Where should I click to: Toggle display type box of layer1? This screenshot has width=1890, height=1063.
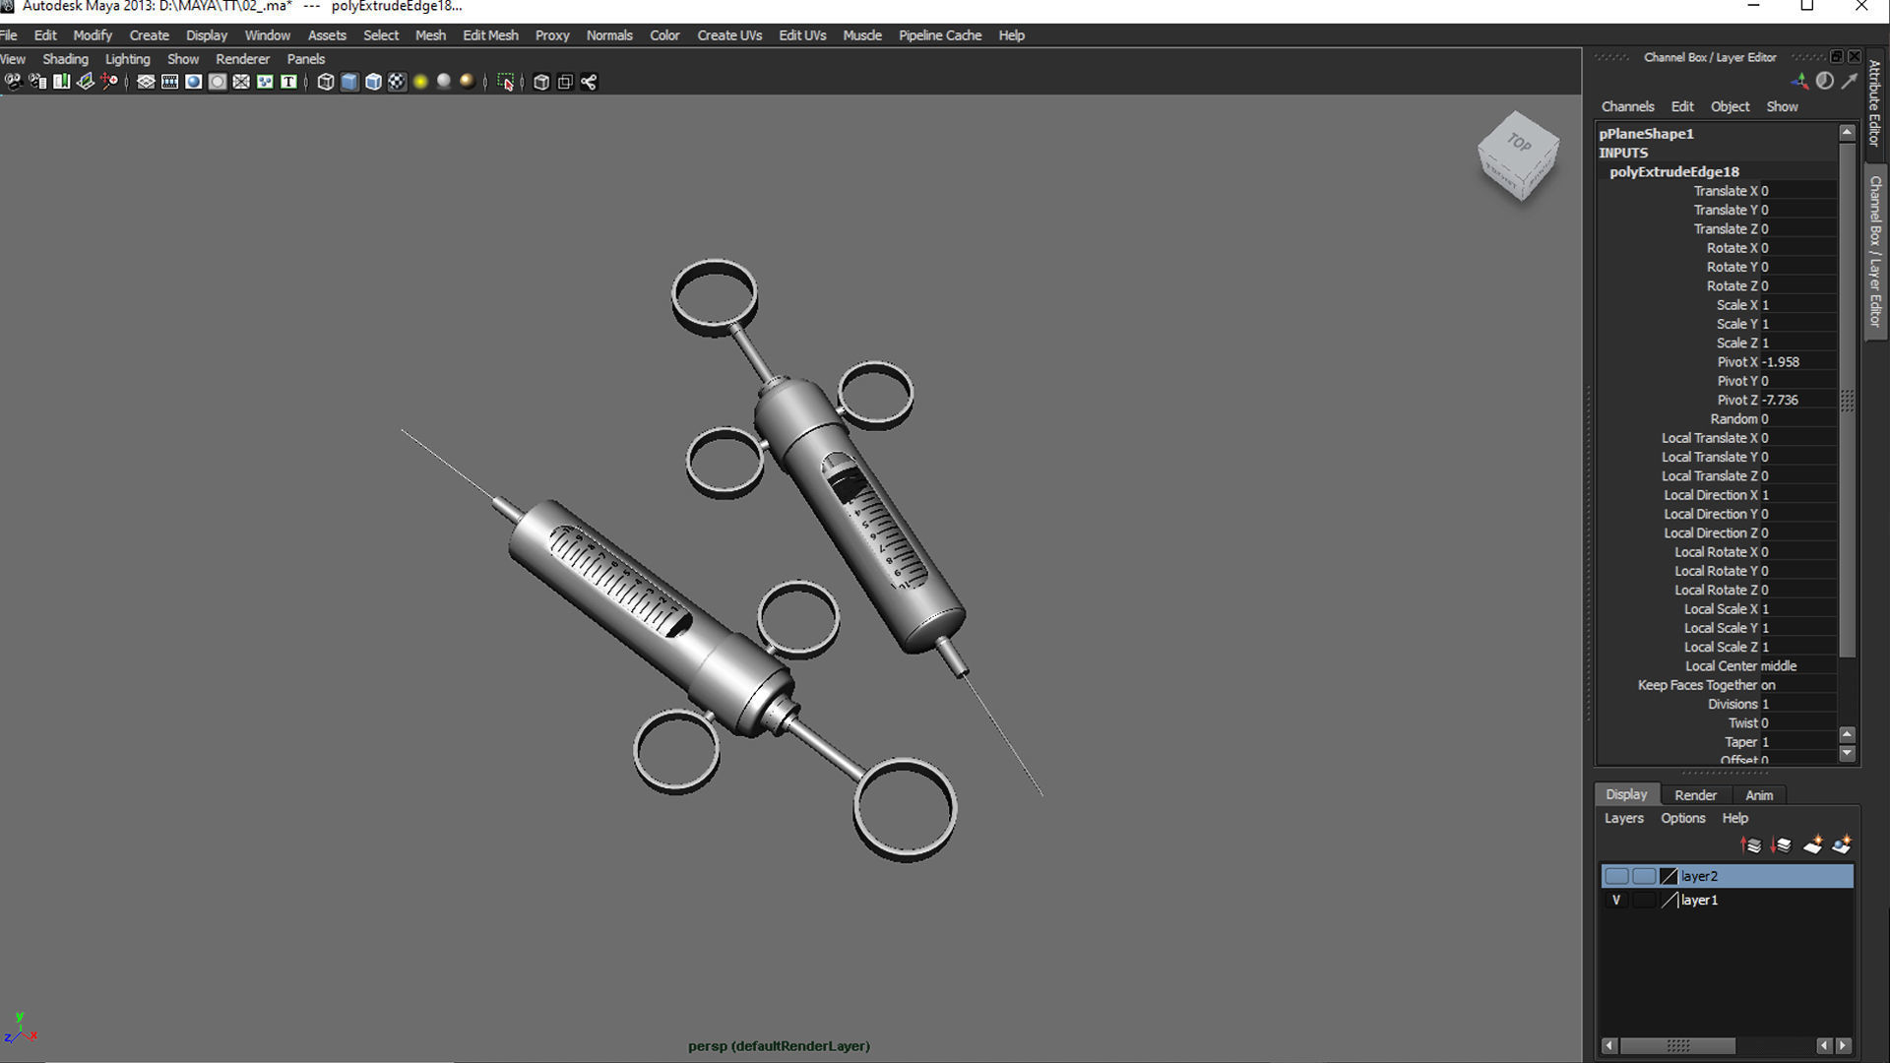coord(1644,900)
